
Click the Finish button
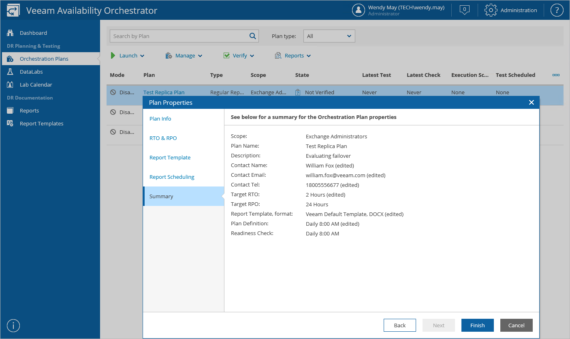pyautogui.click(x=477, y=325)
